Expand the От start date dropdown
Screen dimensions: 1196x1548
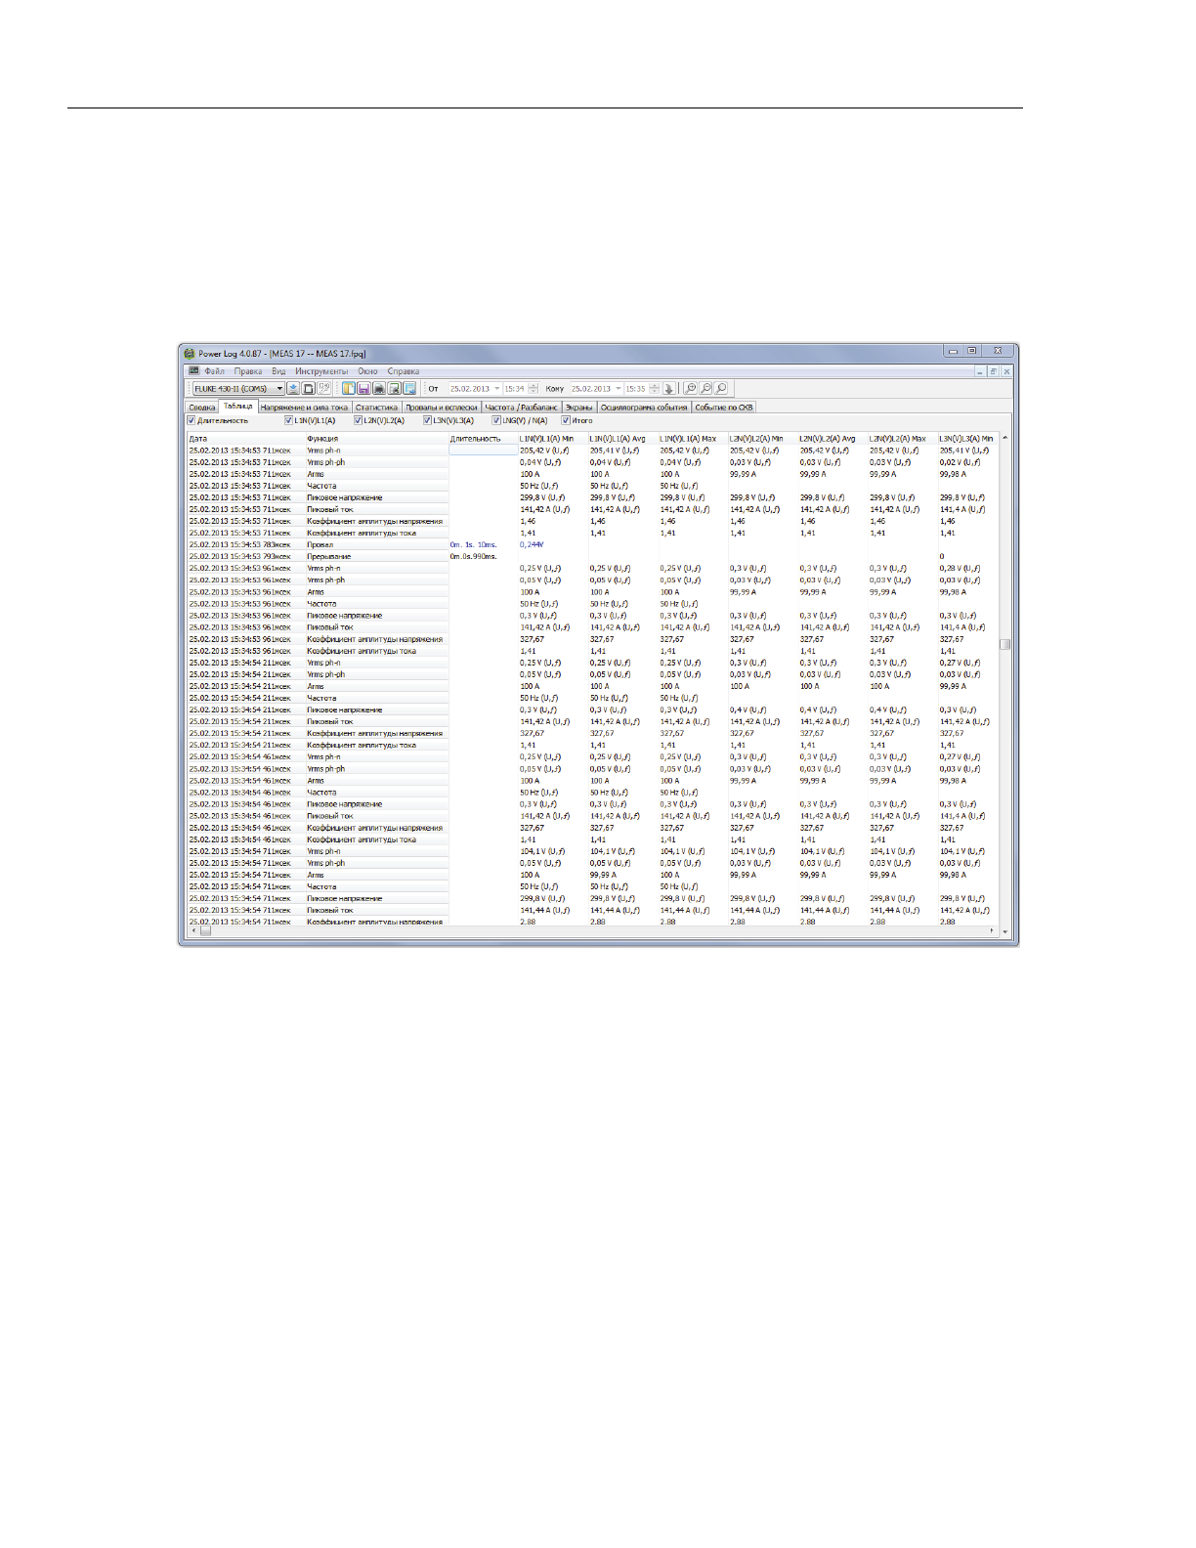[496, 389]
